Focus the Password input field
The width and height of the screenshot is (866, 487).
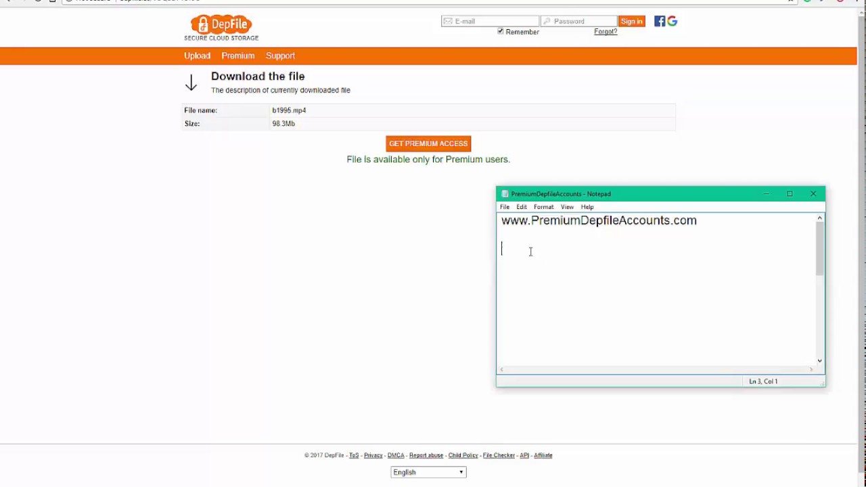(x=578, y=22)
